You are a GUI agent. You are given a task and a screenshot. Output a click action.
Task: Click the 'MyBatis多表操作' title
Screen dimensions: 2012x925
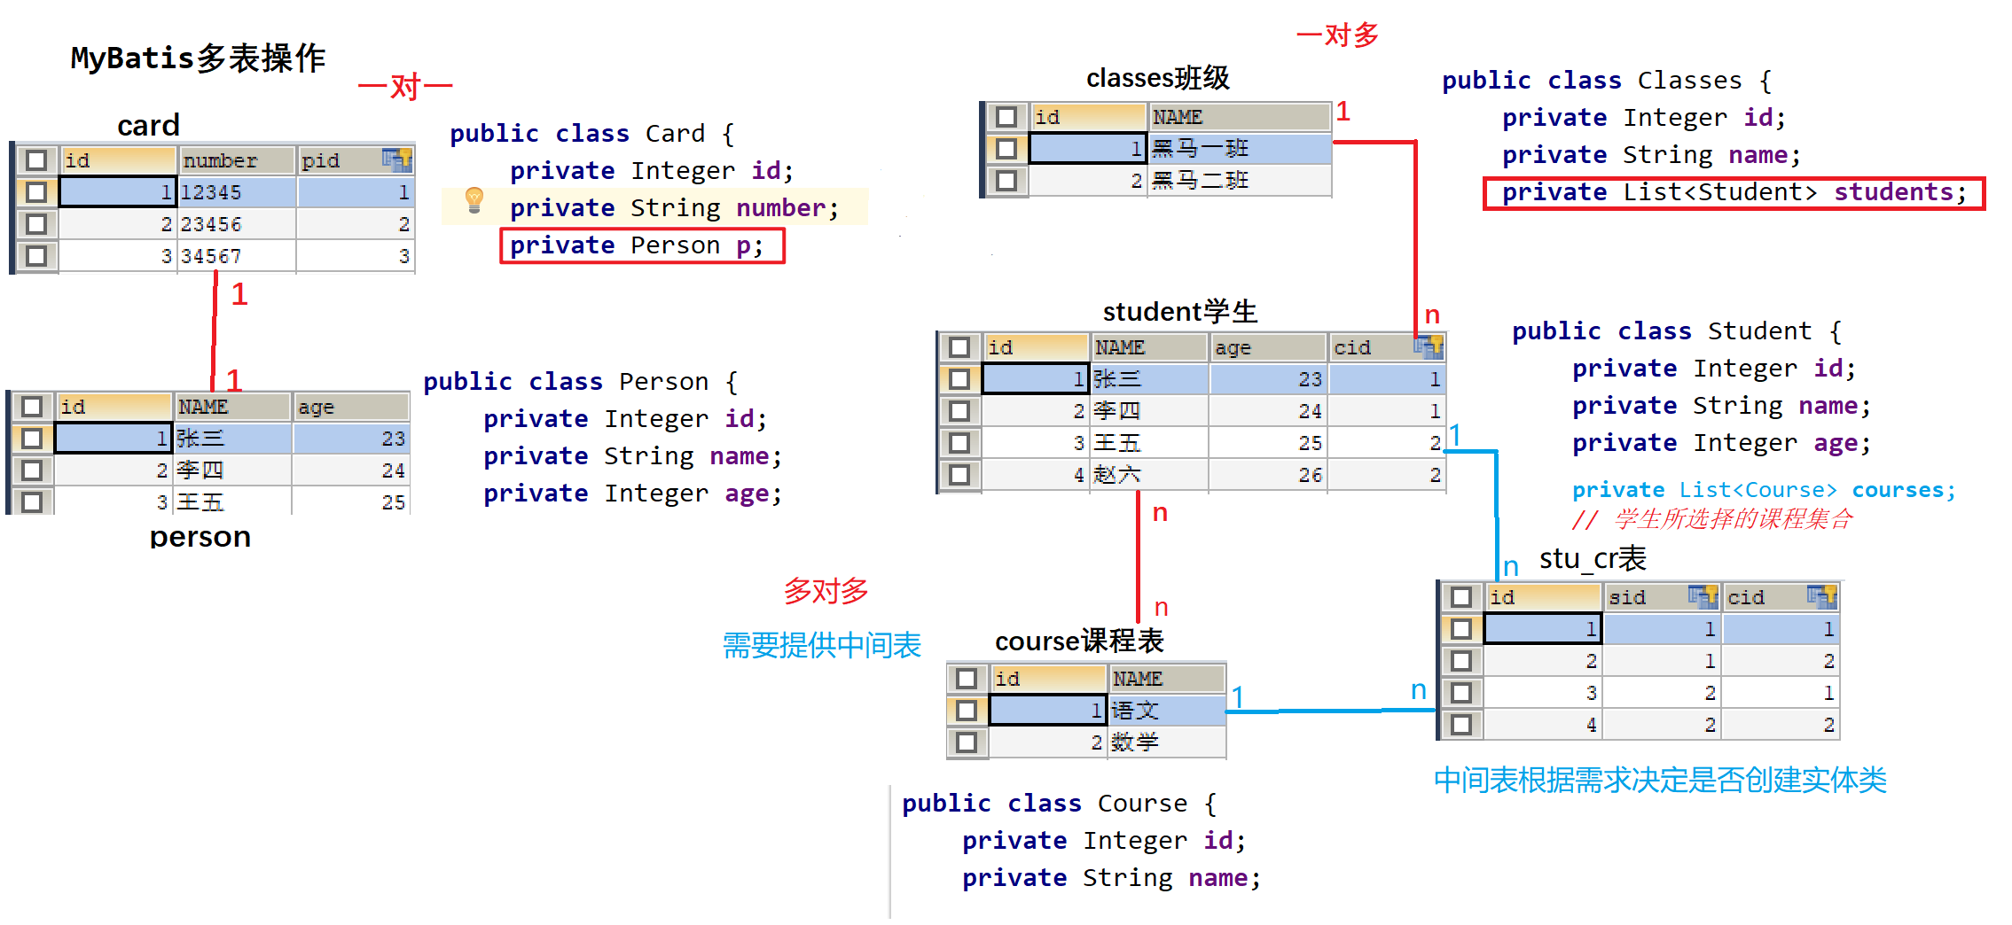pos(199,58)
